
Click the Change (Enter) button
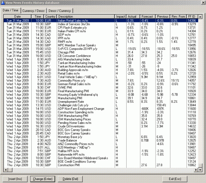click(x=43, y=179)
